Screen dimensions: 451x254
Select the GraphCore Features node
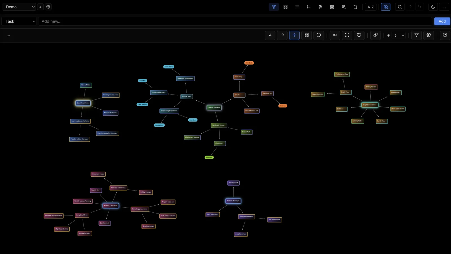point(370,105)
